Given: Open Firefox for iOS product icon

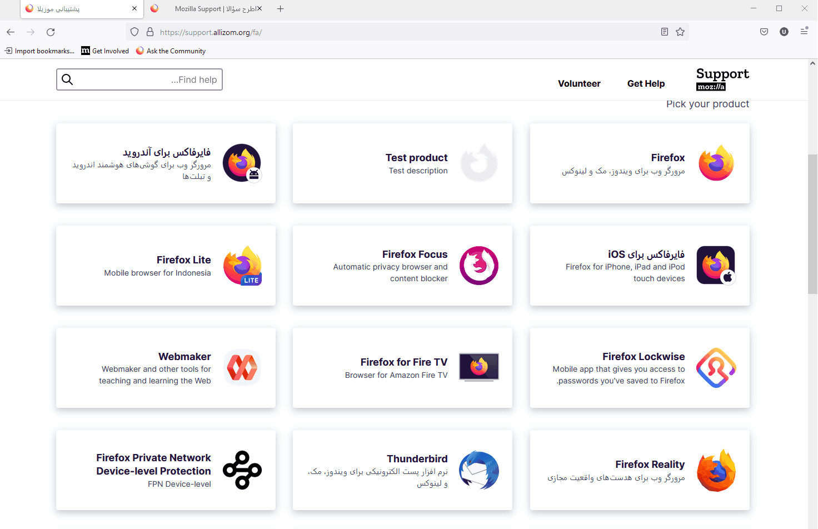Looking at the screenshot, I should (x=716, y=265).
